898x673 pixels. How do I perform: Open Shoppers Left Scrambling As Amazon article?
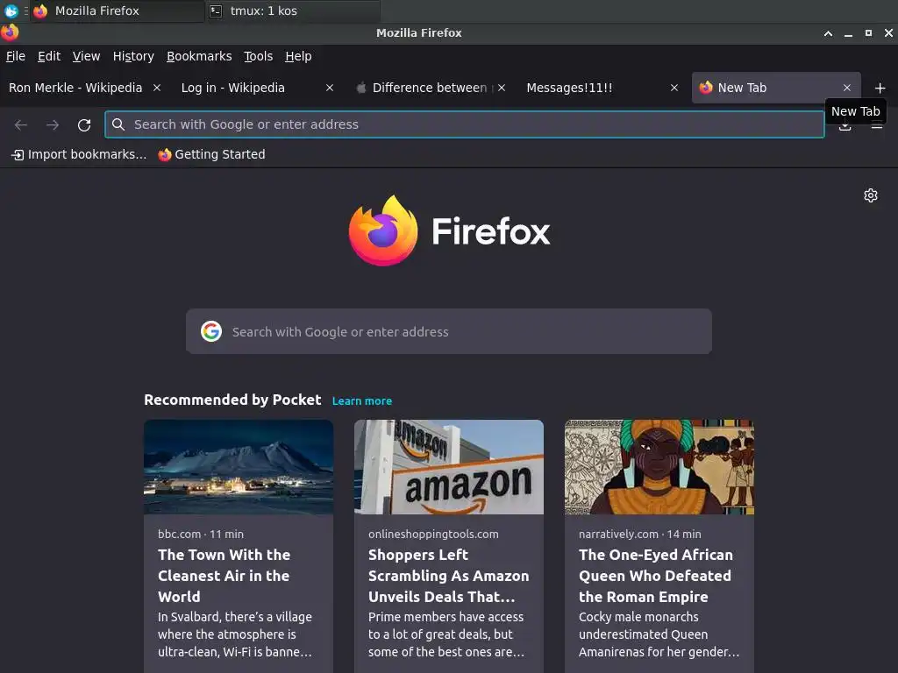point(449,576)
